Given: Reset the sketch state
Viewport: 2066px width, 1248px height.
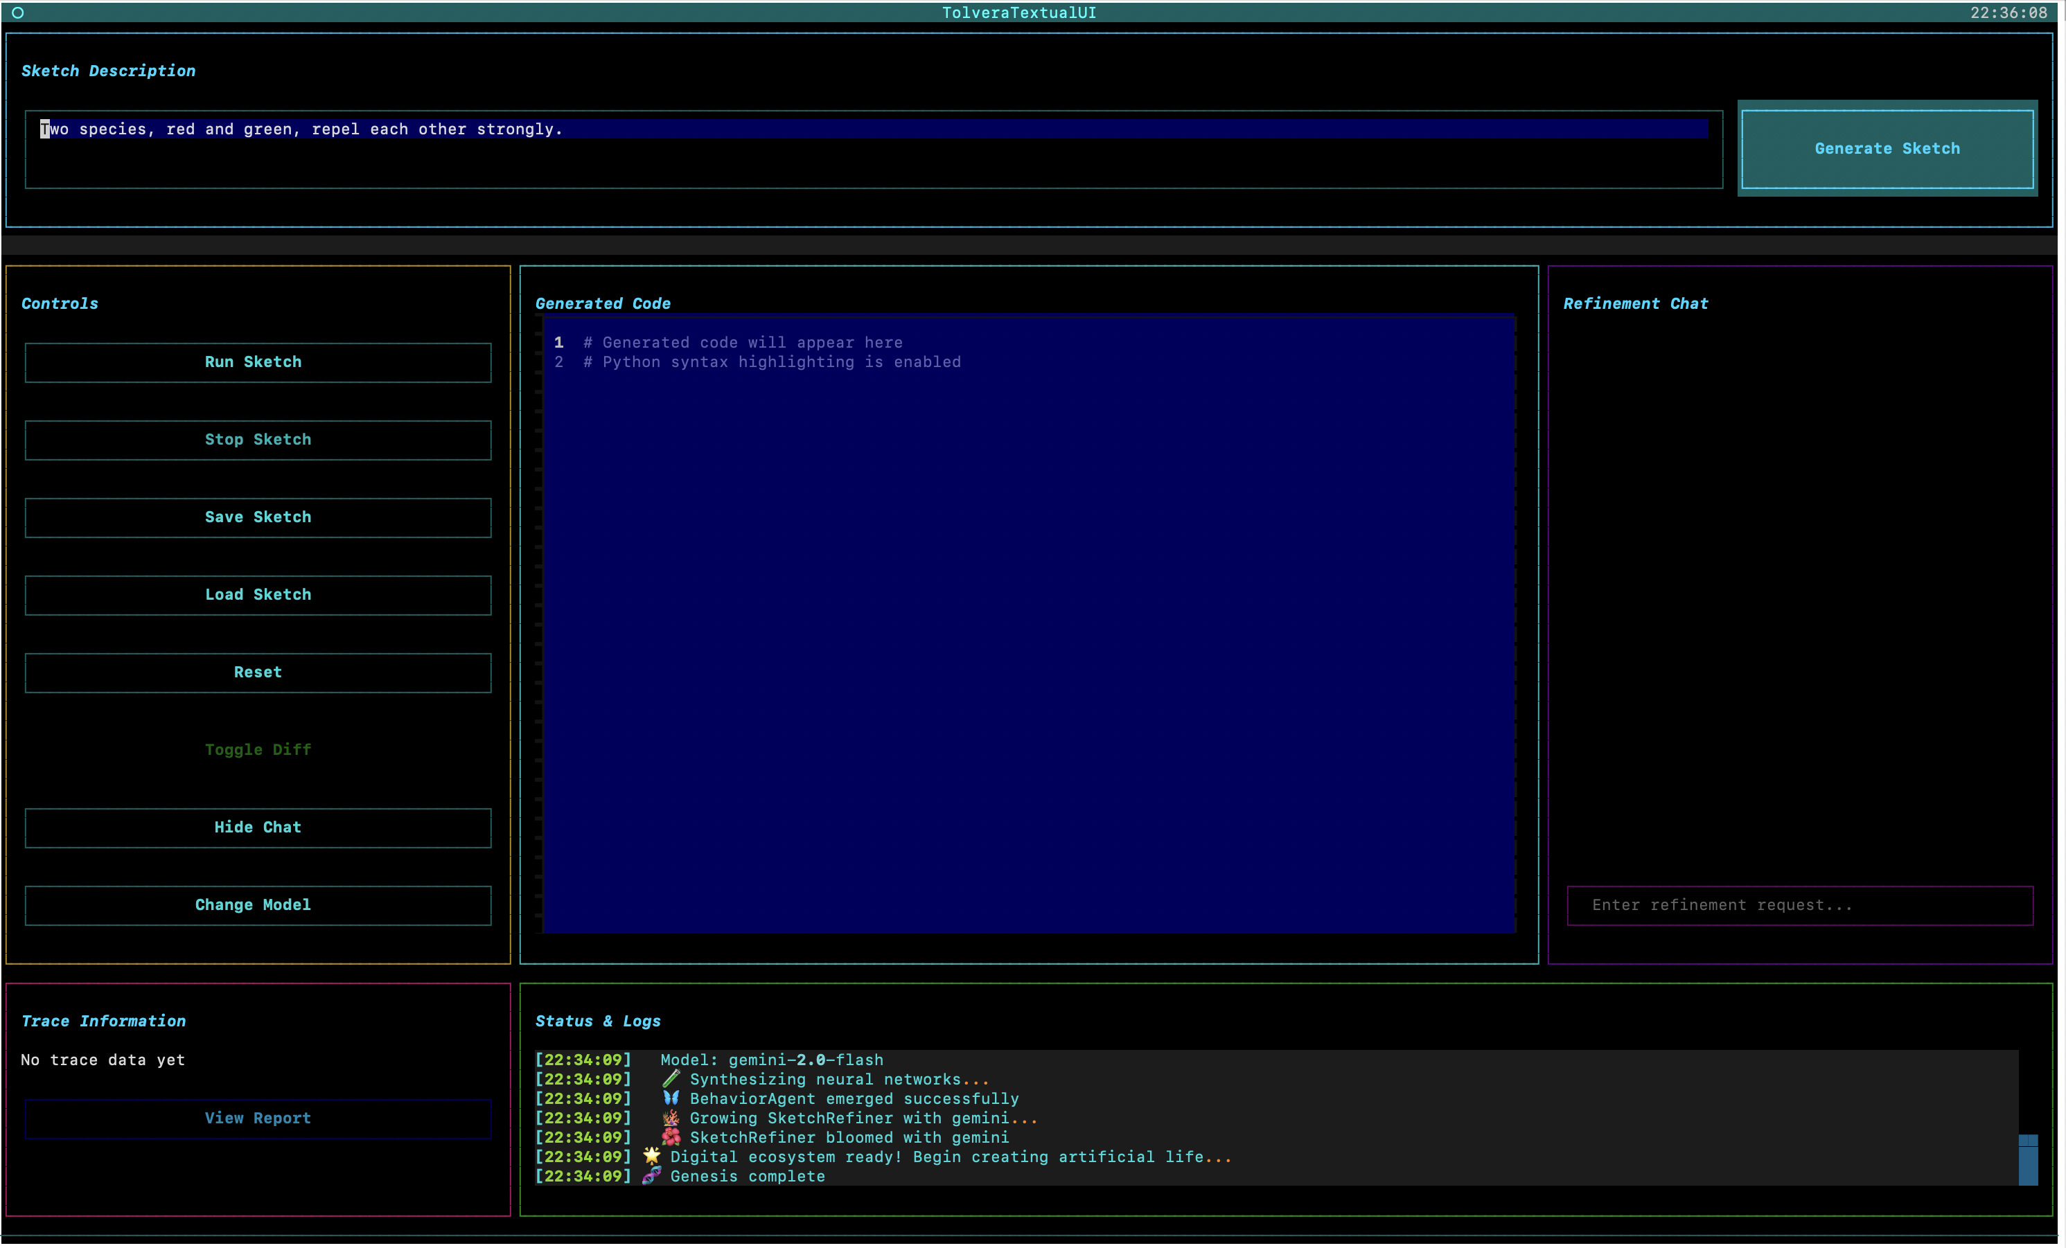Looking at the screenshot, I should click(258, 672).
